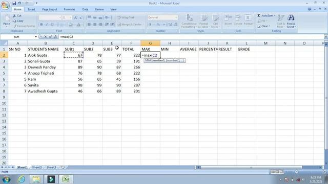
Task: Open Format cells menu in Cells group
Action: tap(248, 20)
